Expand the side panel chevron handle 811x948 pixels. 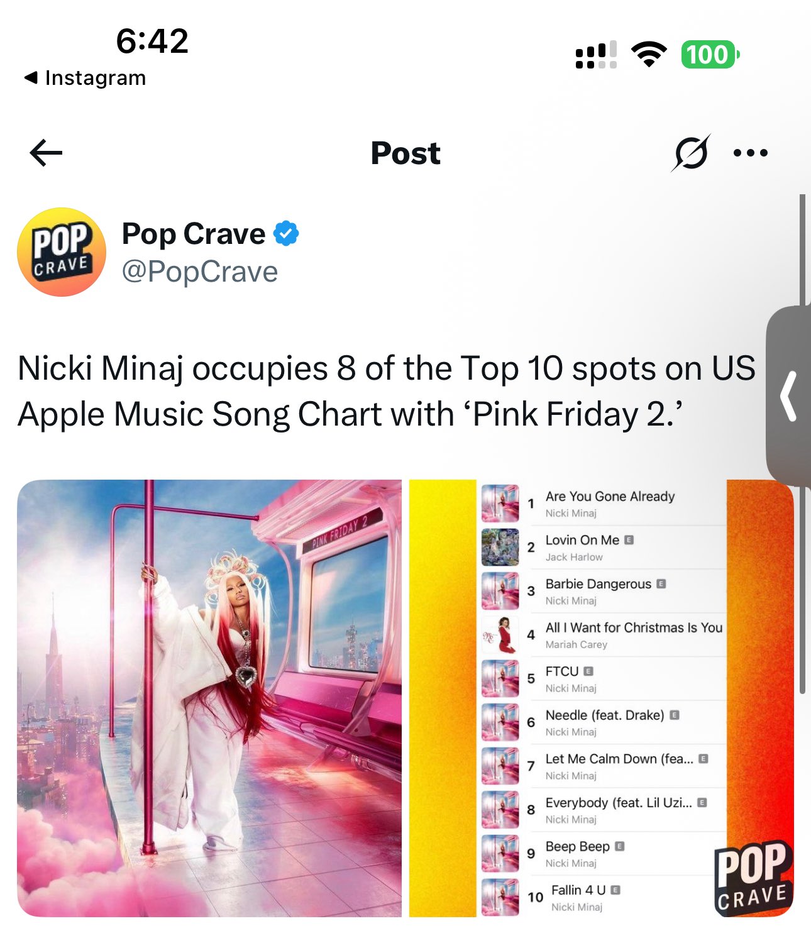788,396
